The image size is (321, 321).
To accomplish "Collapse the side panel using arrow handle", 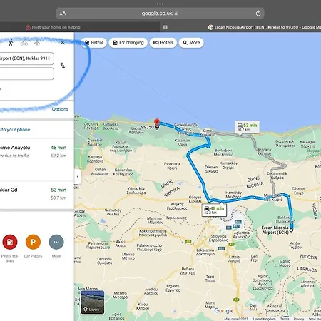I will (78, 177).
